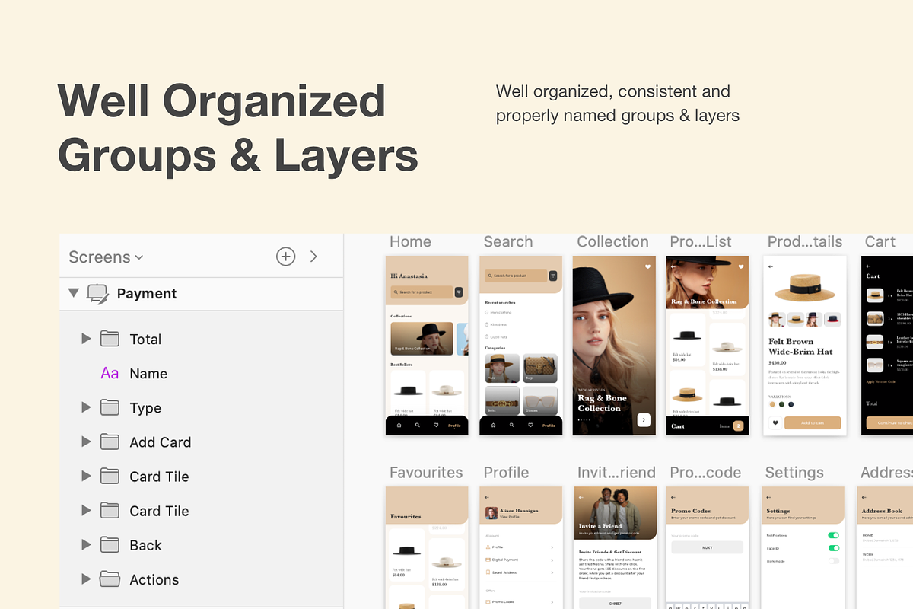Expand the Add Card group
This screenshot has width=913, height=609.
click(86, 442)
